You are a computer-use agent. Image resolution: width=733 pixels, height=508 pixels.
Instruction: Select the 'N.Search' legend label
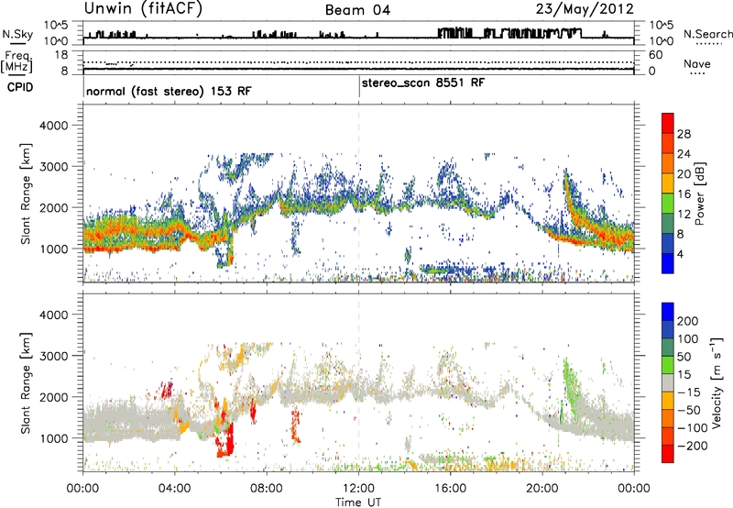click(x=707, y=34)
